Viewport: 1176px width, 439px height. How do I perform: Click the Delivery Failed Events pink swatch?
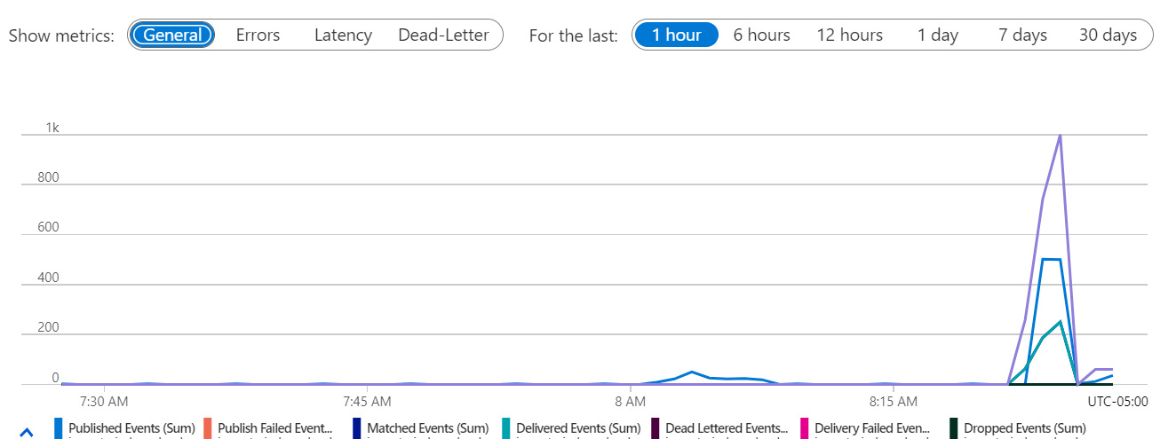805,428
